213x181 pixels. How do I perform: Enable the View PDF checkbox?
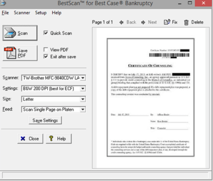click(46, 50)
